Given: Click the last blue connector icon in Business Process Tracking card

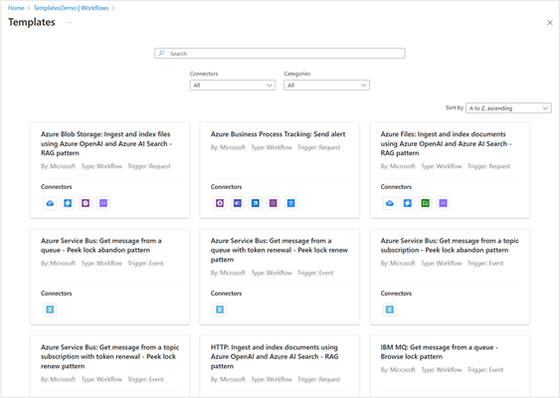Looking at the screenshot, I should click(291, 203).
